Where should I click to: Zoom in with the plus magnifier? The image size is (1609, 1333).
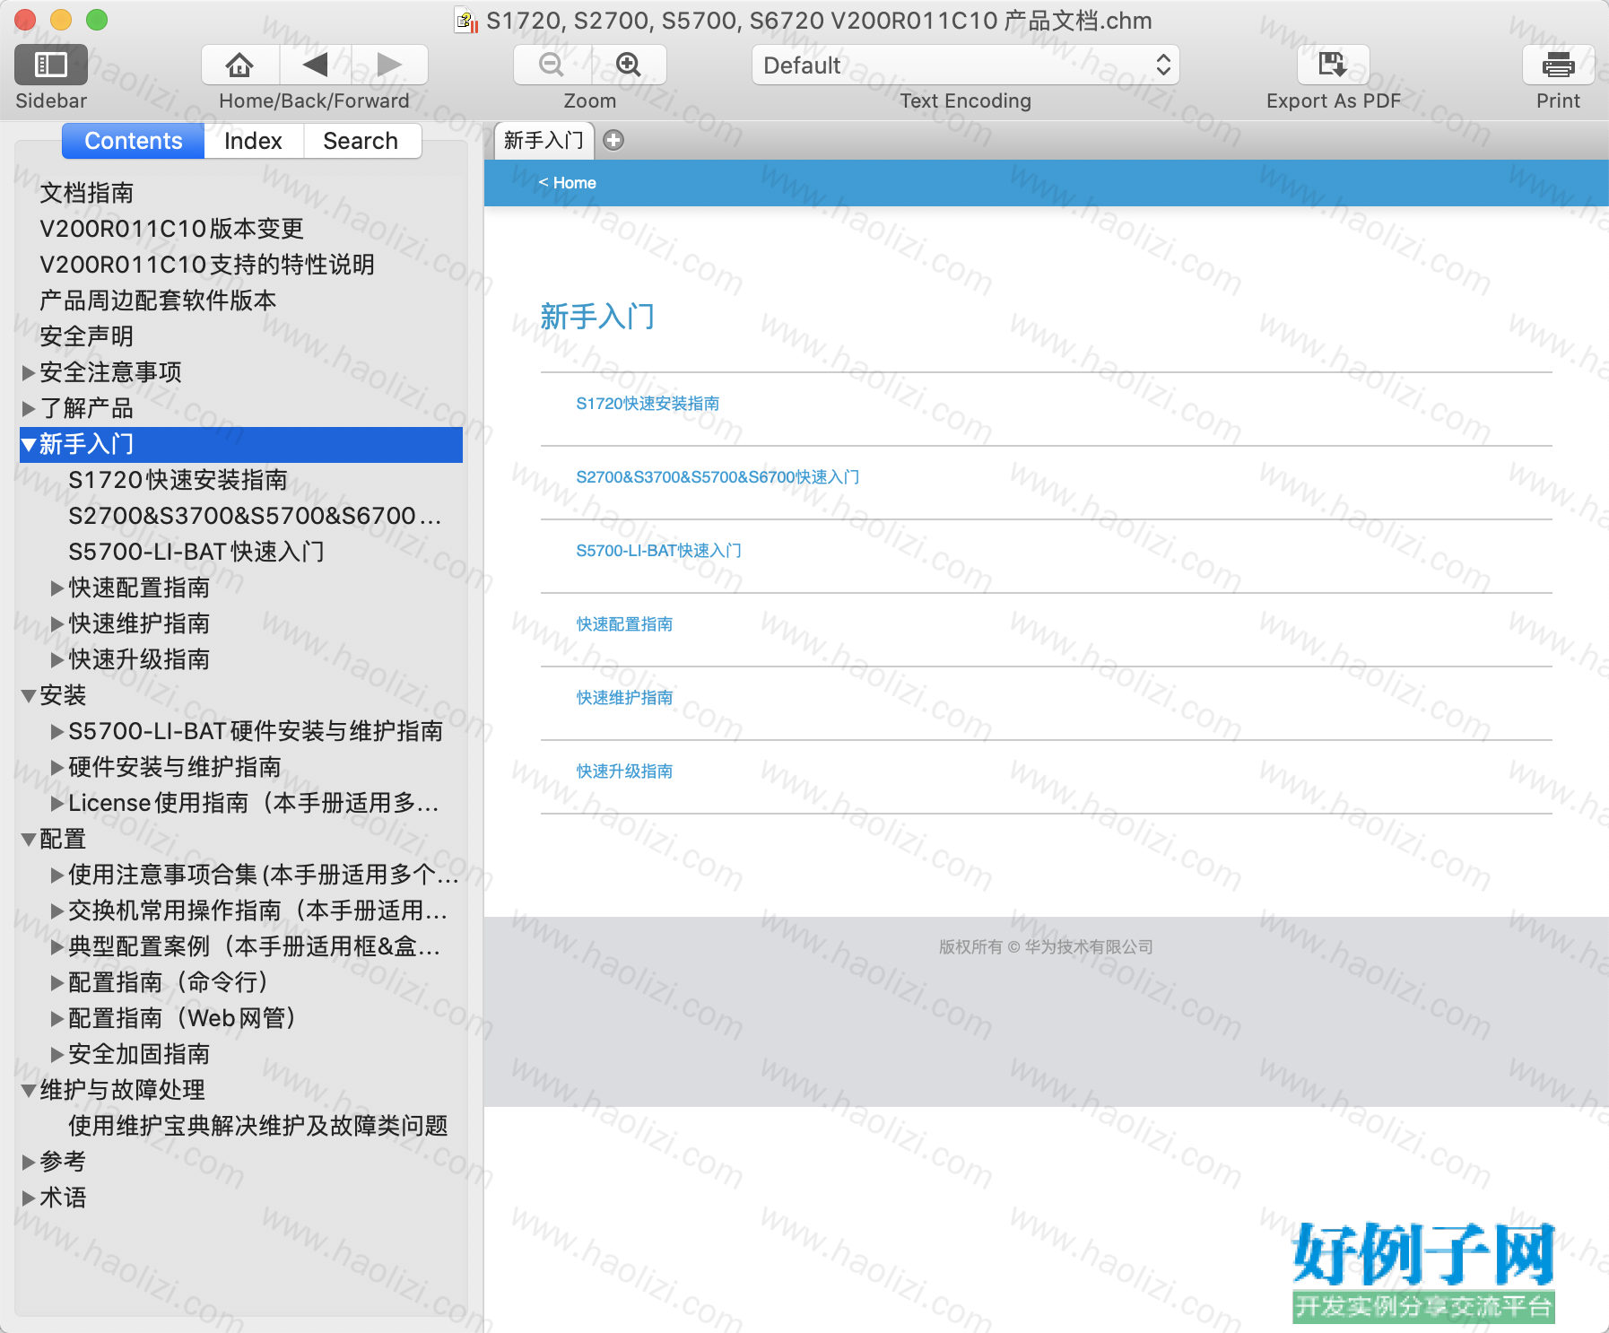point(628,65)
